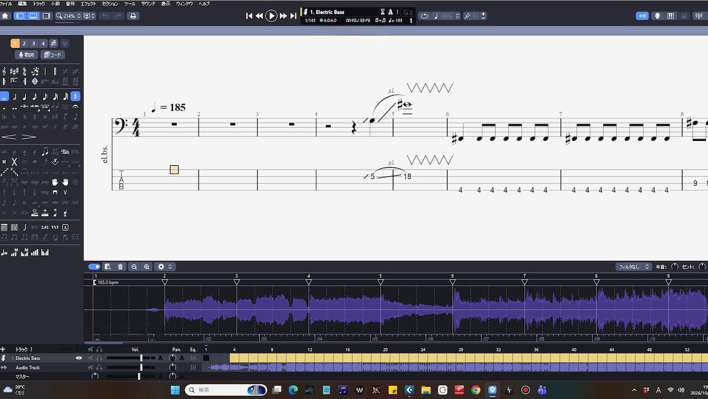Toggle Electric Bass track visibility eye
The width and height of the screenshot is (708, 399).
pos(79,358)
